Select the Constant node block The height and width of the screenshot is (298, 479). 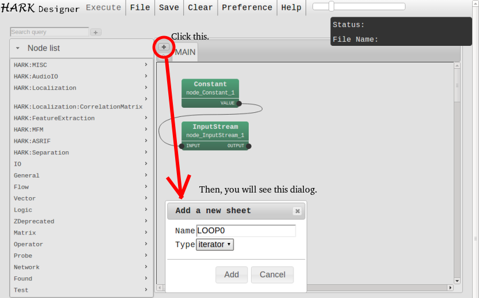coord(210,88)
